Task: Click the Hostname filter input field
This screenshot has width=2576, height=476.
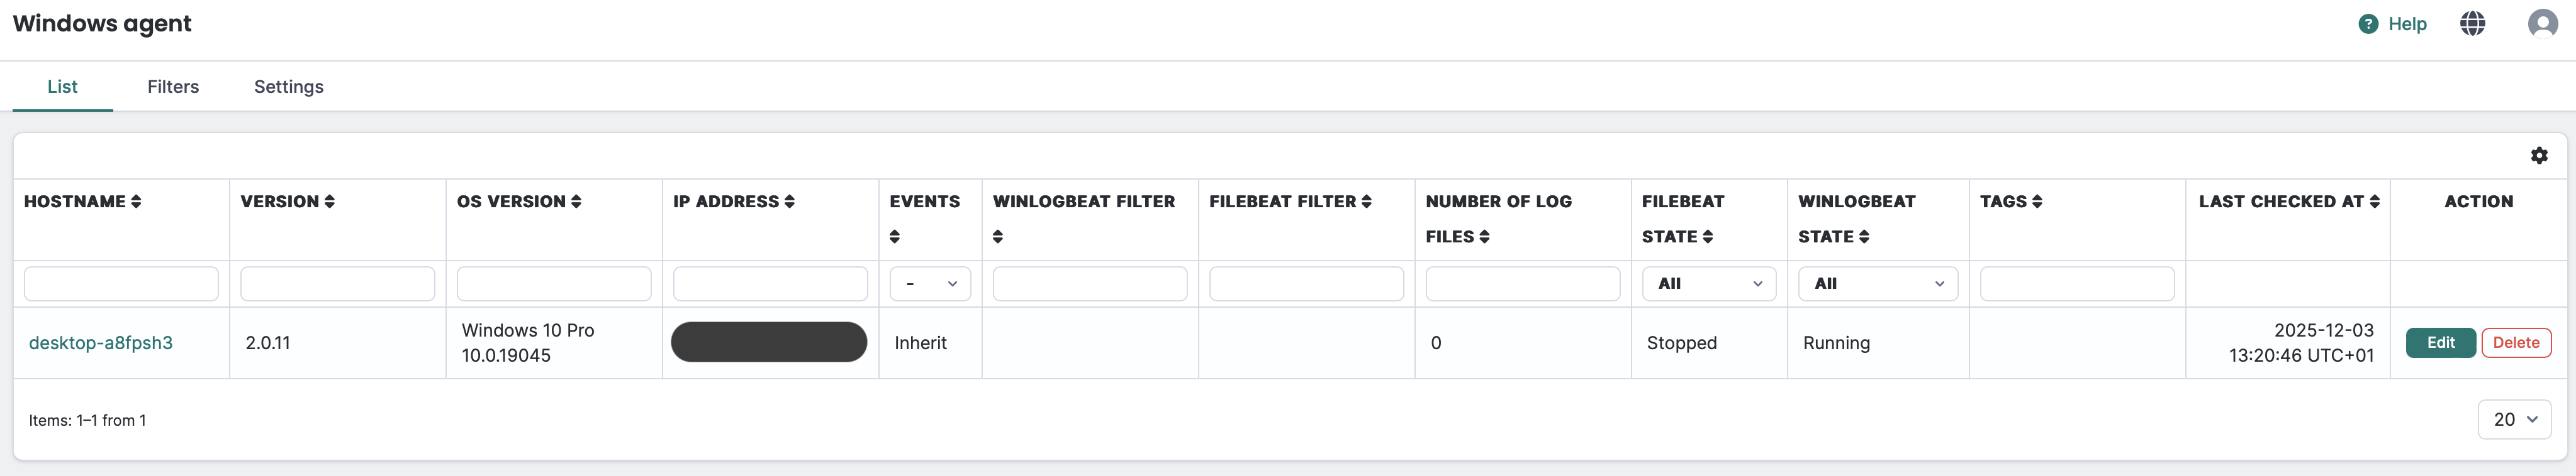Action: (x=121, y=283)
